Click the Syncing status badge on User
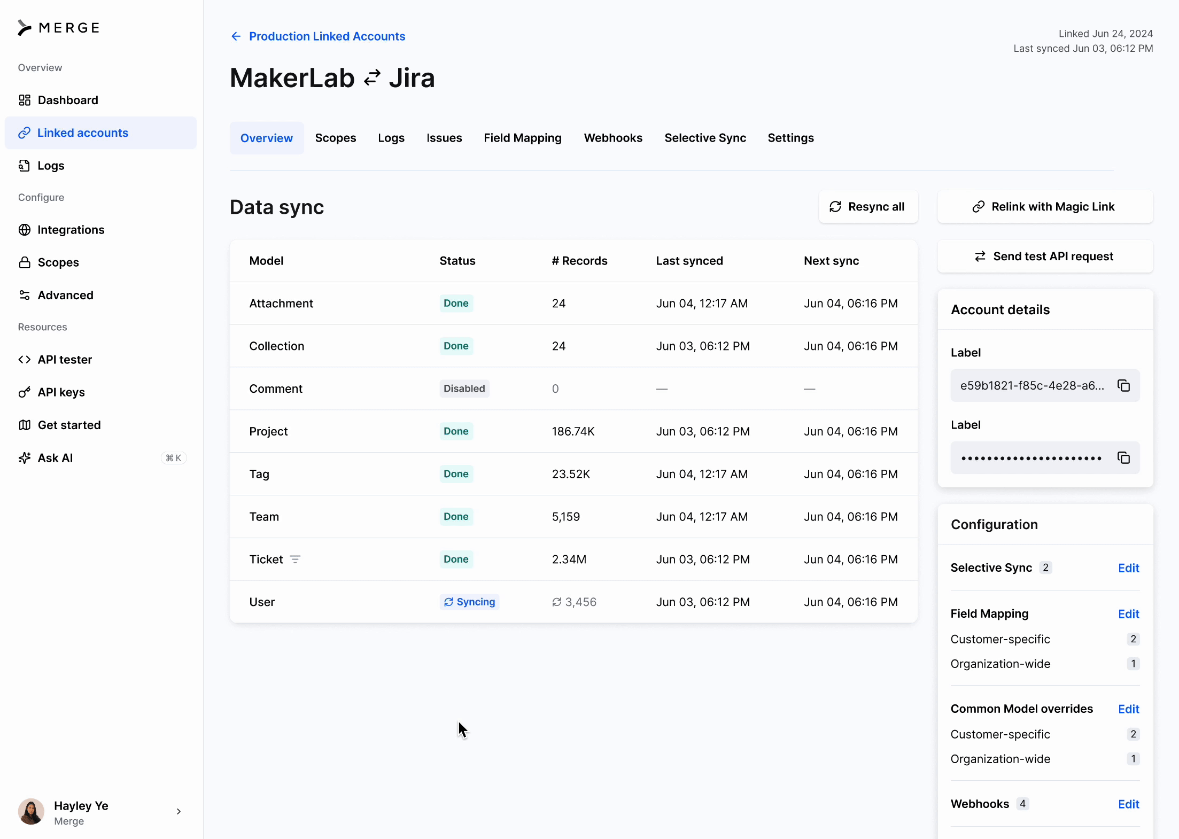This screenshot has height=839, width=1179. click(x=470, y=602)
